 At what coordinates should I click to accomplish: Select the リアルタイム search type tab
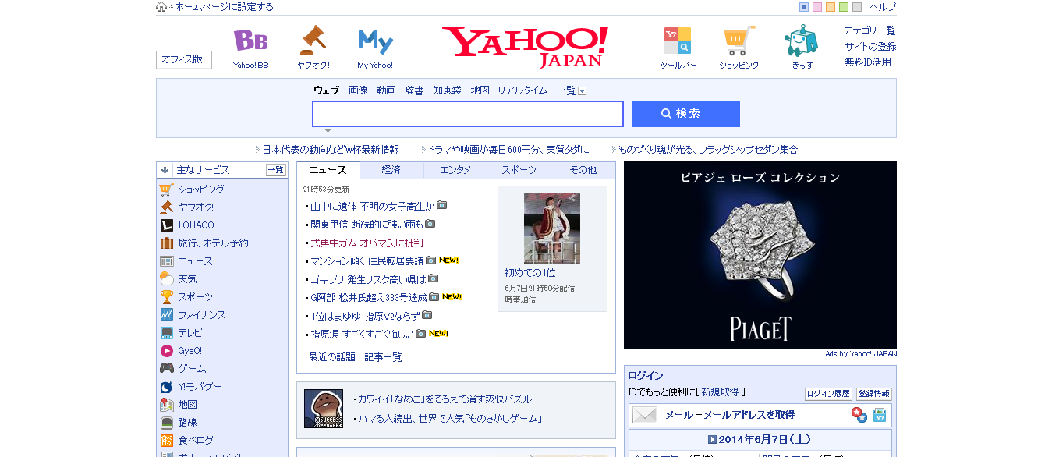[x=522, y=90]
